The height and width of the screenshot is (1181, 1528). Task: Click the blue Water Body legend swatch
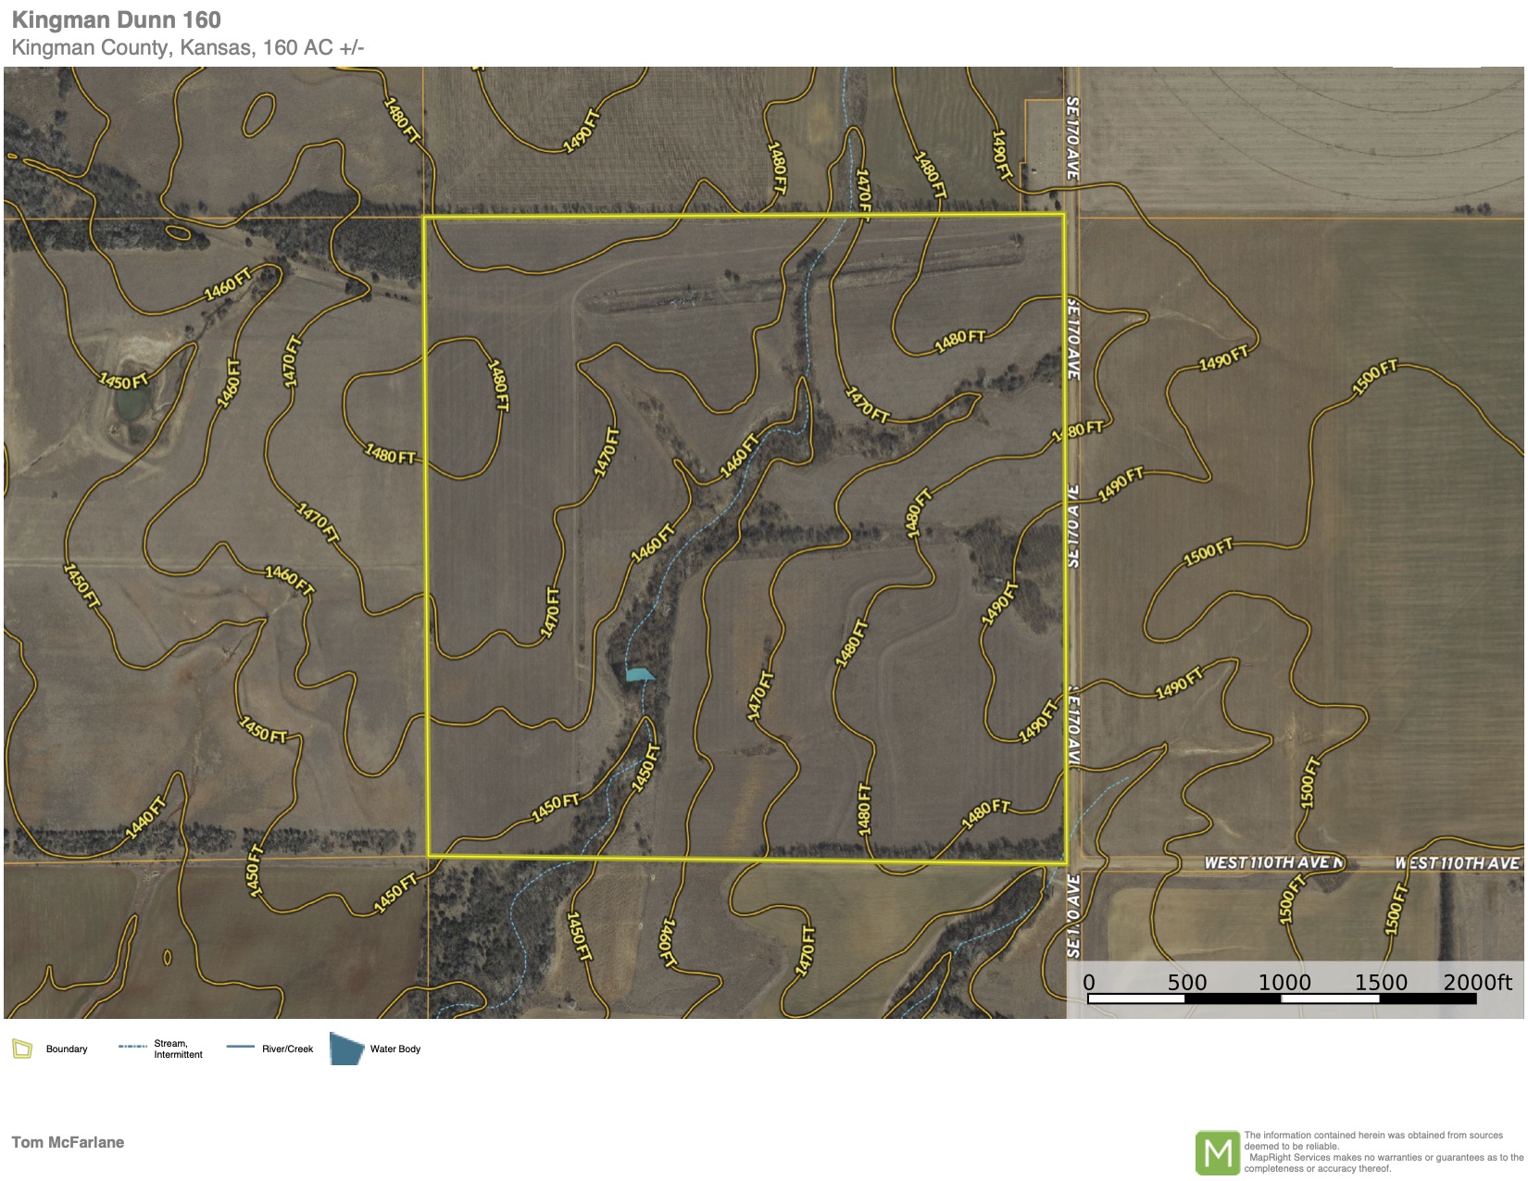(346, 1049)
